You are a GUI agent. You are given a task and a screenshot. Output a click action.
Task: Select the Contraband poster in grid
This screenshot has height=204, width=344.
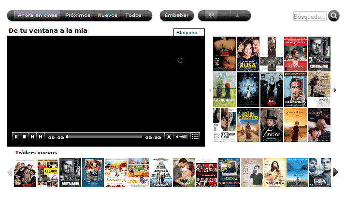(319, 54)
